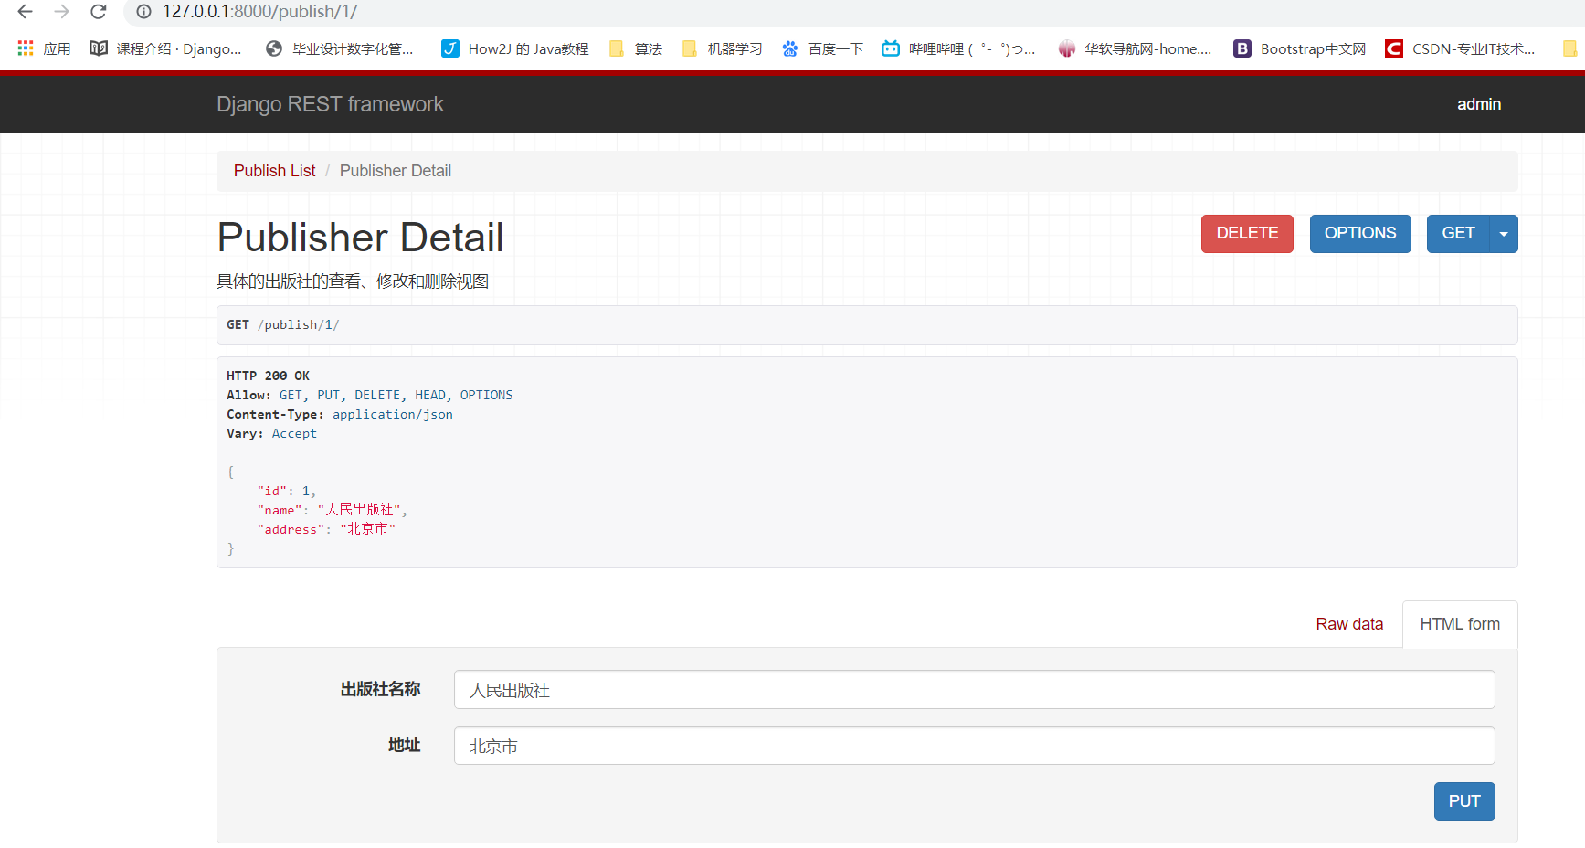Open the 机器学习 bookmark folder icon
The height and width of the screenshot is (848, 1585).
(690, 48)
